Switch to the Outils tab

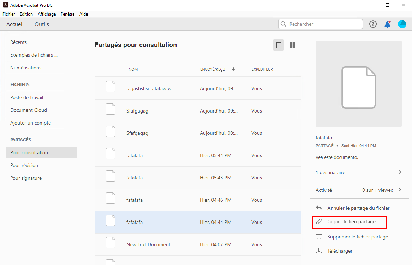[x=42, y=24]
